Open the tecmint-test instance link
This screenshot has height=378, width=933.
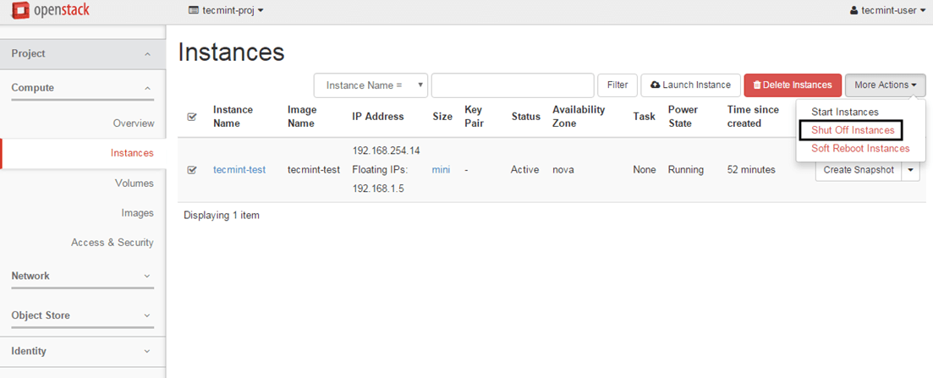click(239, 170)
